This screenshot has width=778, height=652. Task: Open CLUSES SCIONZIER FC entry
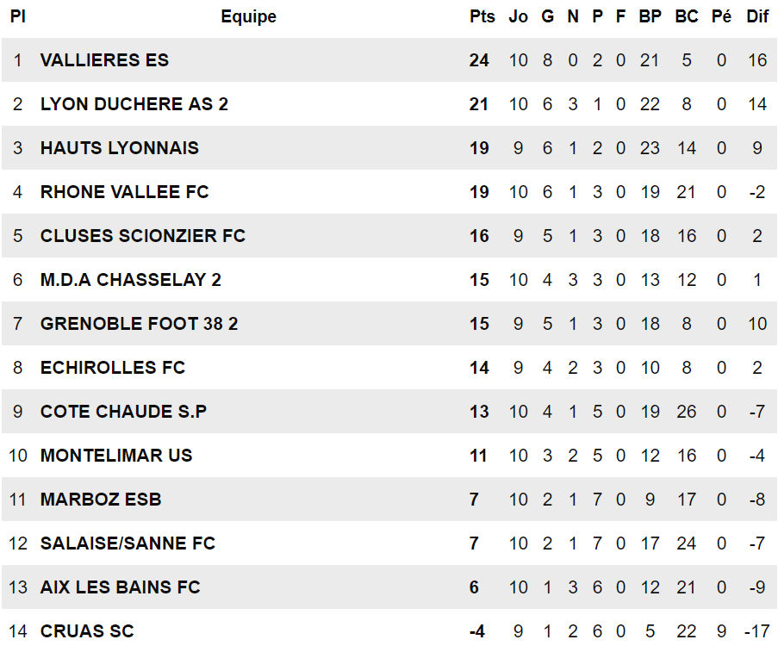pyautogui.click(x=143, y=236)
